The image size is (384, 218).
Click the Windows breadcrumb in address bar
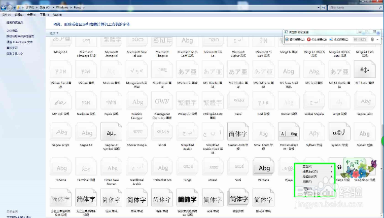click(x=62, y=7)
